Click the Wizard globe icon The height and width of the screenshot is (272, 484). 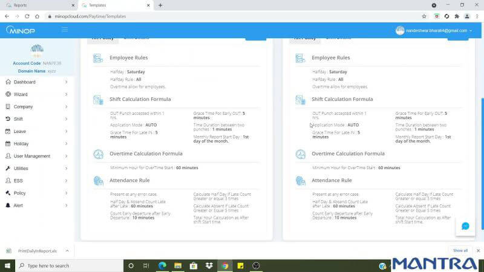(8, 94)
